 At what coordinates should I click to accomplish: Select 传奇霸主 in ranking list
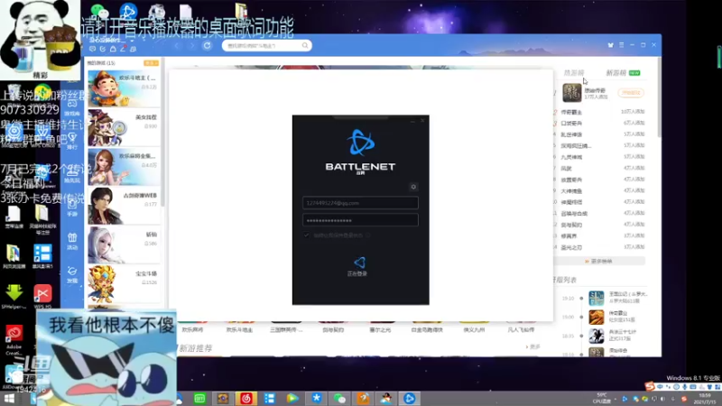pos(571,112)
